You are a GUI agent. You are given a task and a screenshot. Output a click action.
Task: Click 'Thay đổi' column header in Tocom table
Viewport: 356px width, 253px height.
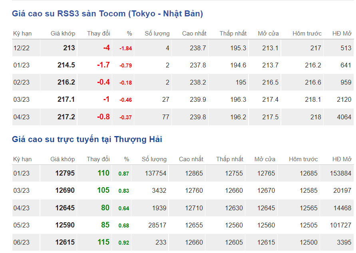coord(99,34)
